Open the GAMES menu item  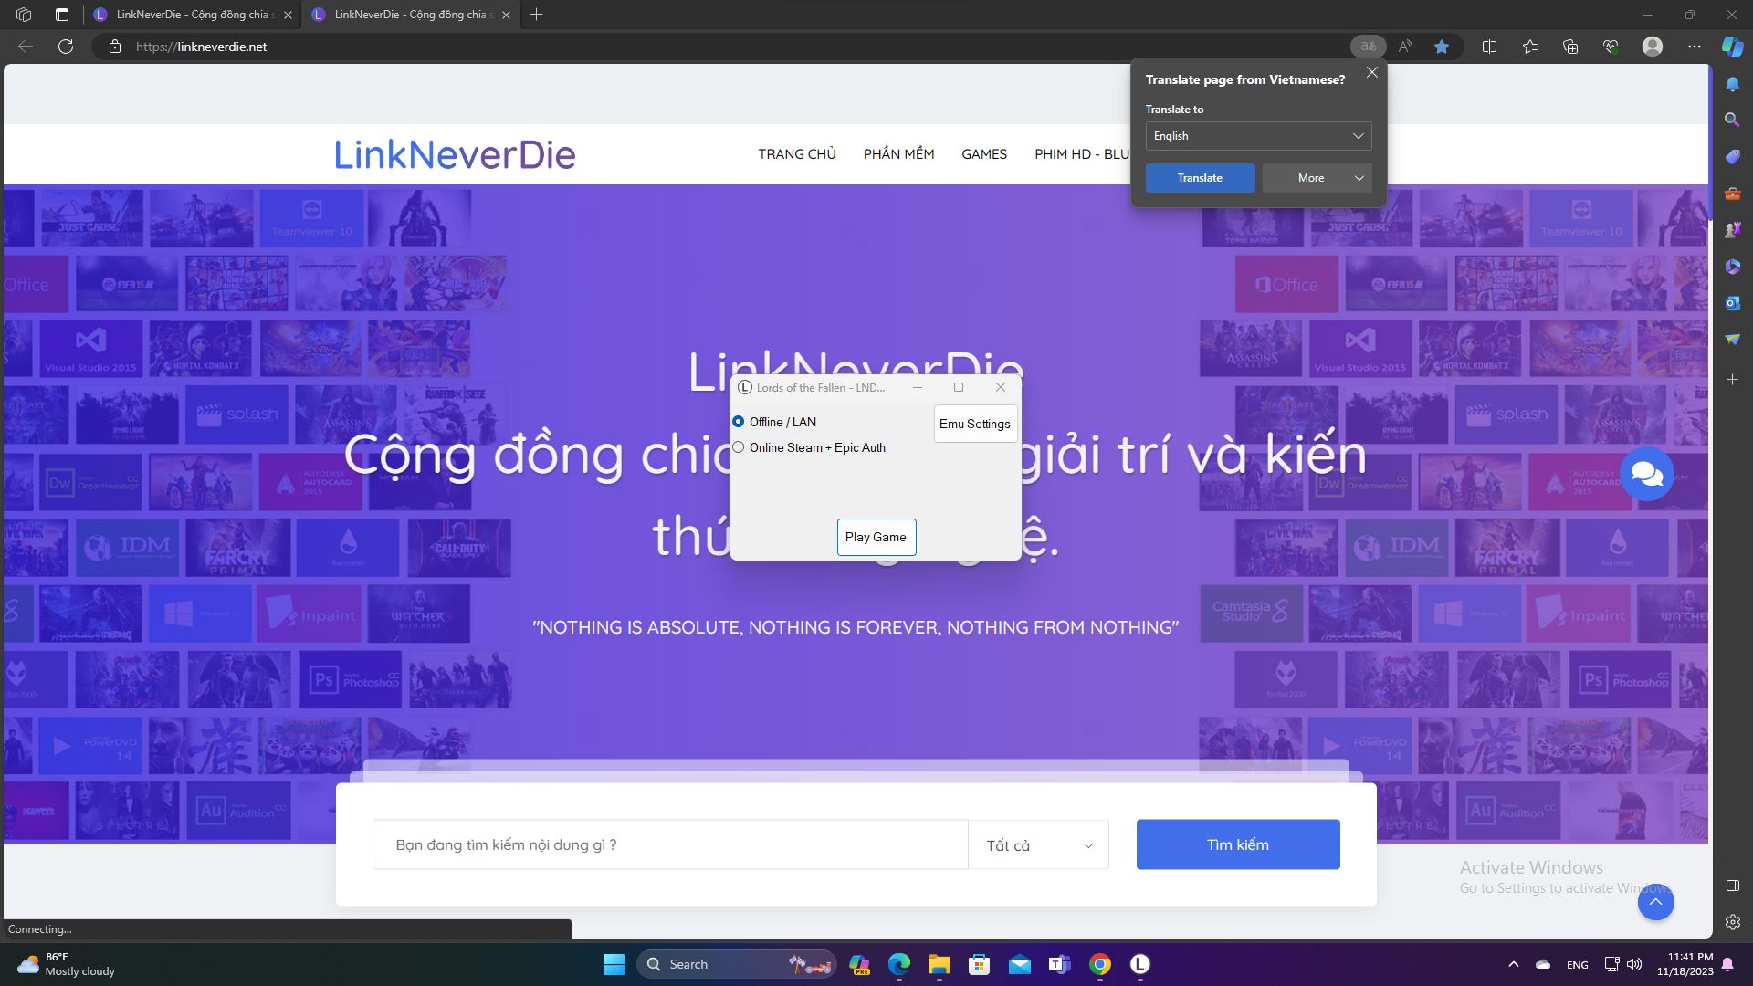(983, 154)
